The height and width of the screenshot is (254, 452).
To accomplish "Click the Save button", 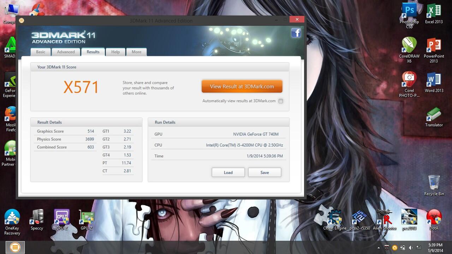I will pos(264,173).
